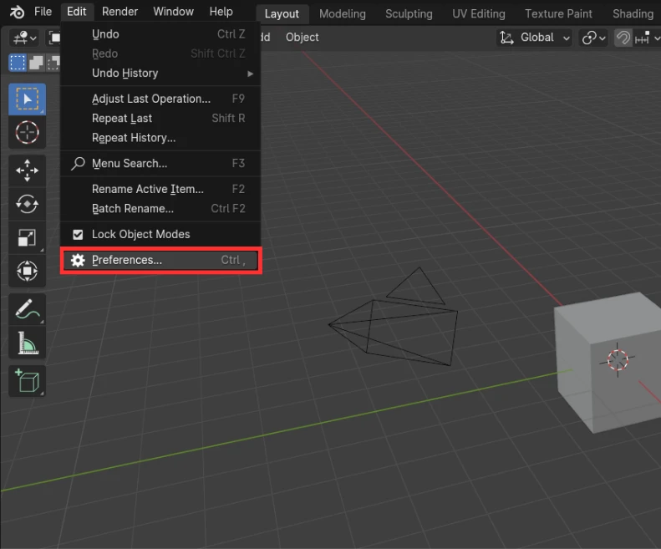Activate the Annotate tool
661x549 pixels.
28,308
